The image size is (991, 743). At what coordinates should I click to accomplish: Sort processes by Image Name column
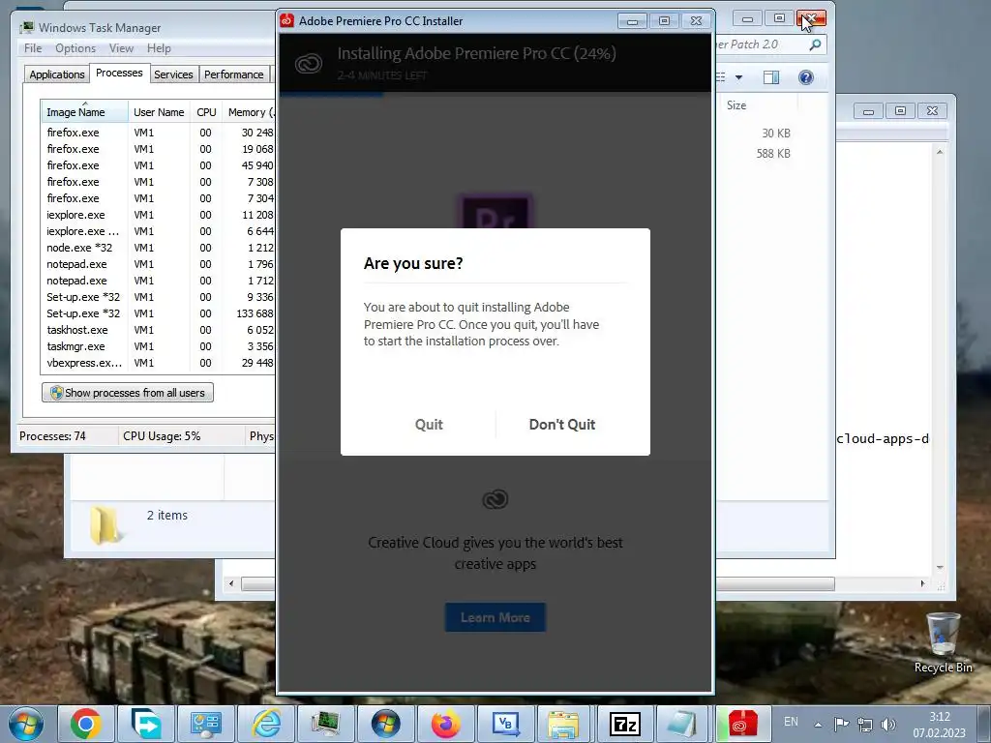[84, 112]
